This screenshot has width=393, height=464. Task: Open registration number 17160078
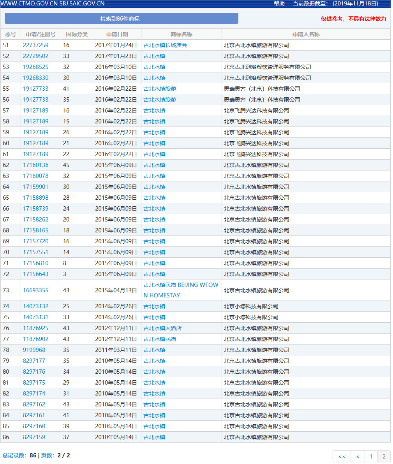click(x=35, y=176)
